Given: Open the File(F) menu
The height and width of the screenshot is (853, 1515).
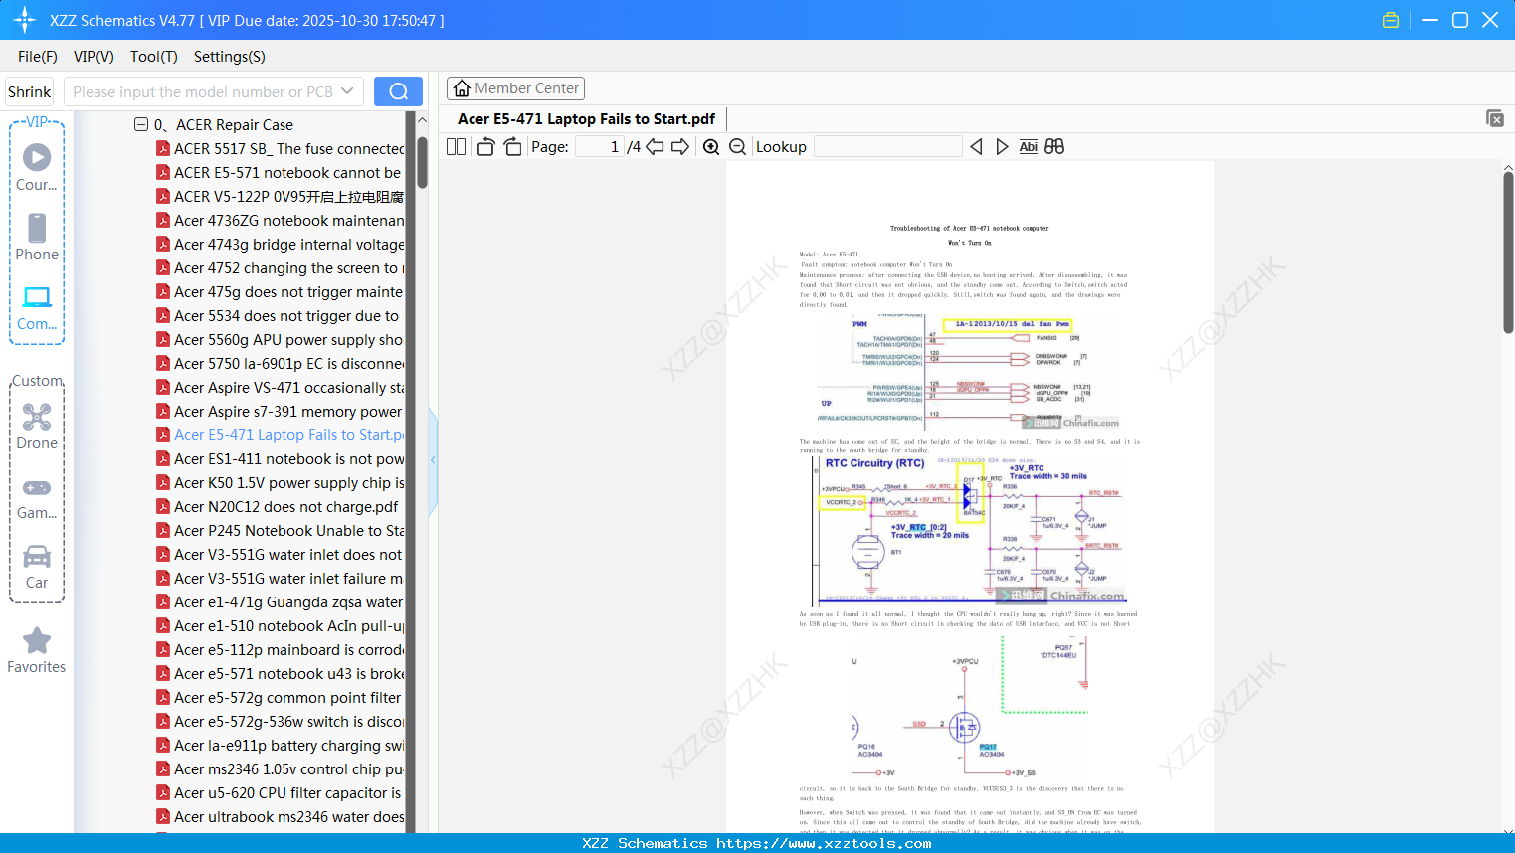Looking at the screenshot, I should tap(38, 57).
